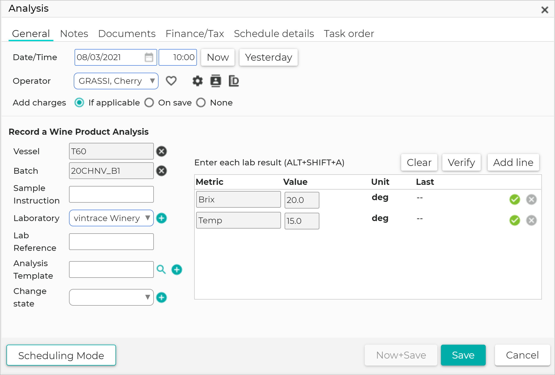Click the Last column header

[x=425, y=182]
